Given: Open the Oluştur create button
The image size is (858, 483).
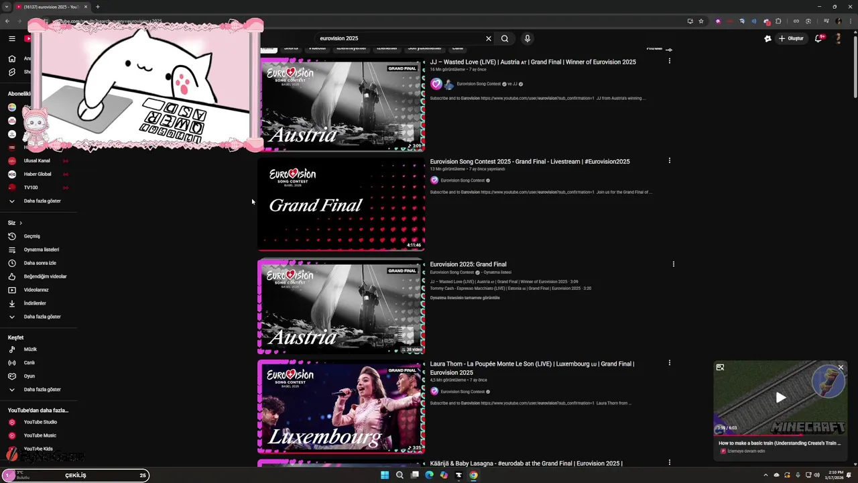Looking at the screenshot, I should (791, 38).
